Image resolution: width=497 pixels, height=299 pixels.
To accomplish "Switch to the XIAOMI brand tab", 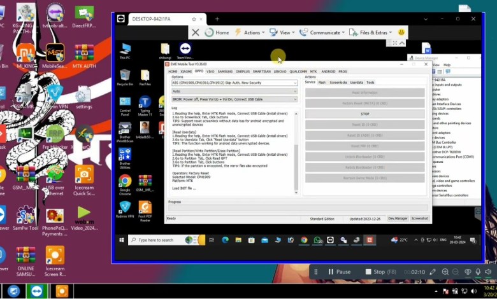I will click(185, 72).
